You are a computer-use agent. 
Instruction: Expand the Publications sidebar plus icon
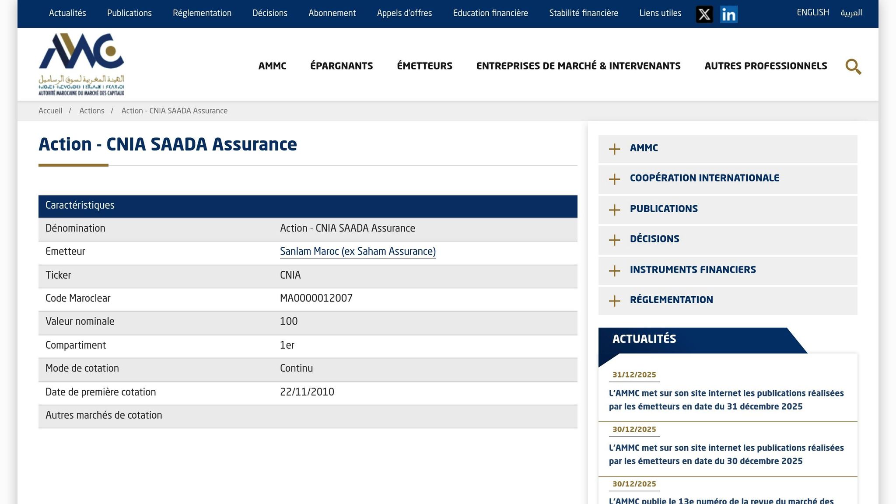tap(615, 210)
